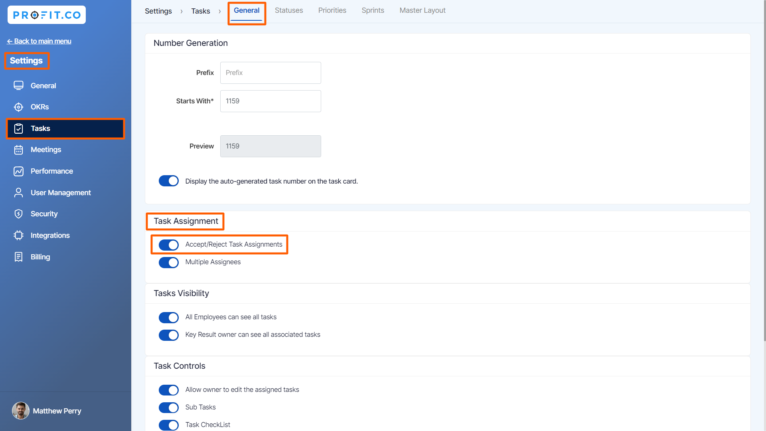Click the Meetings calendar icon
766x431 pixels.
18,150
